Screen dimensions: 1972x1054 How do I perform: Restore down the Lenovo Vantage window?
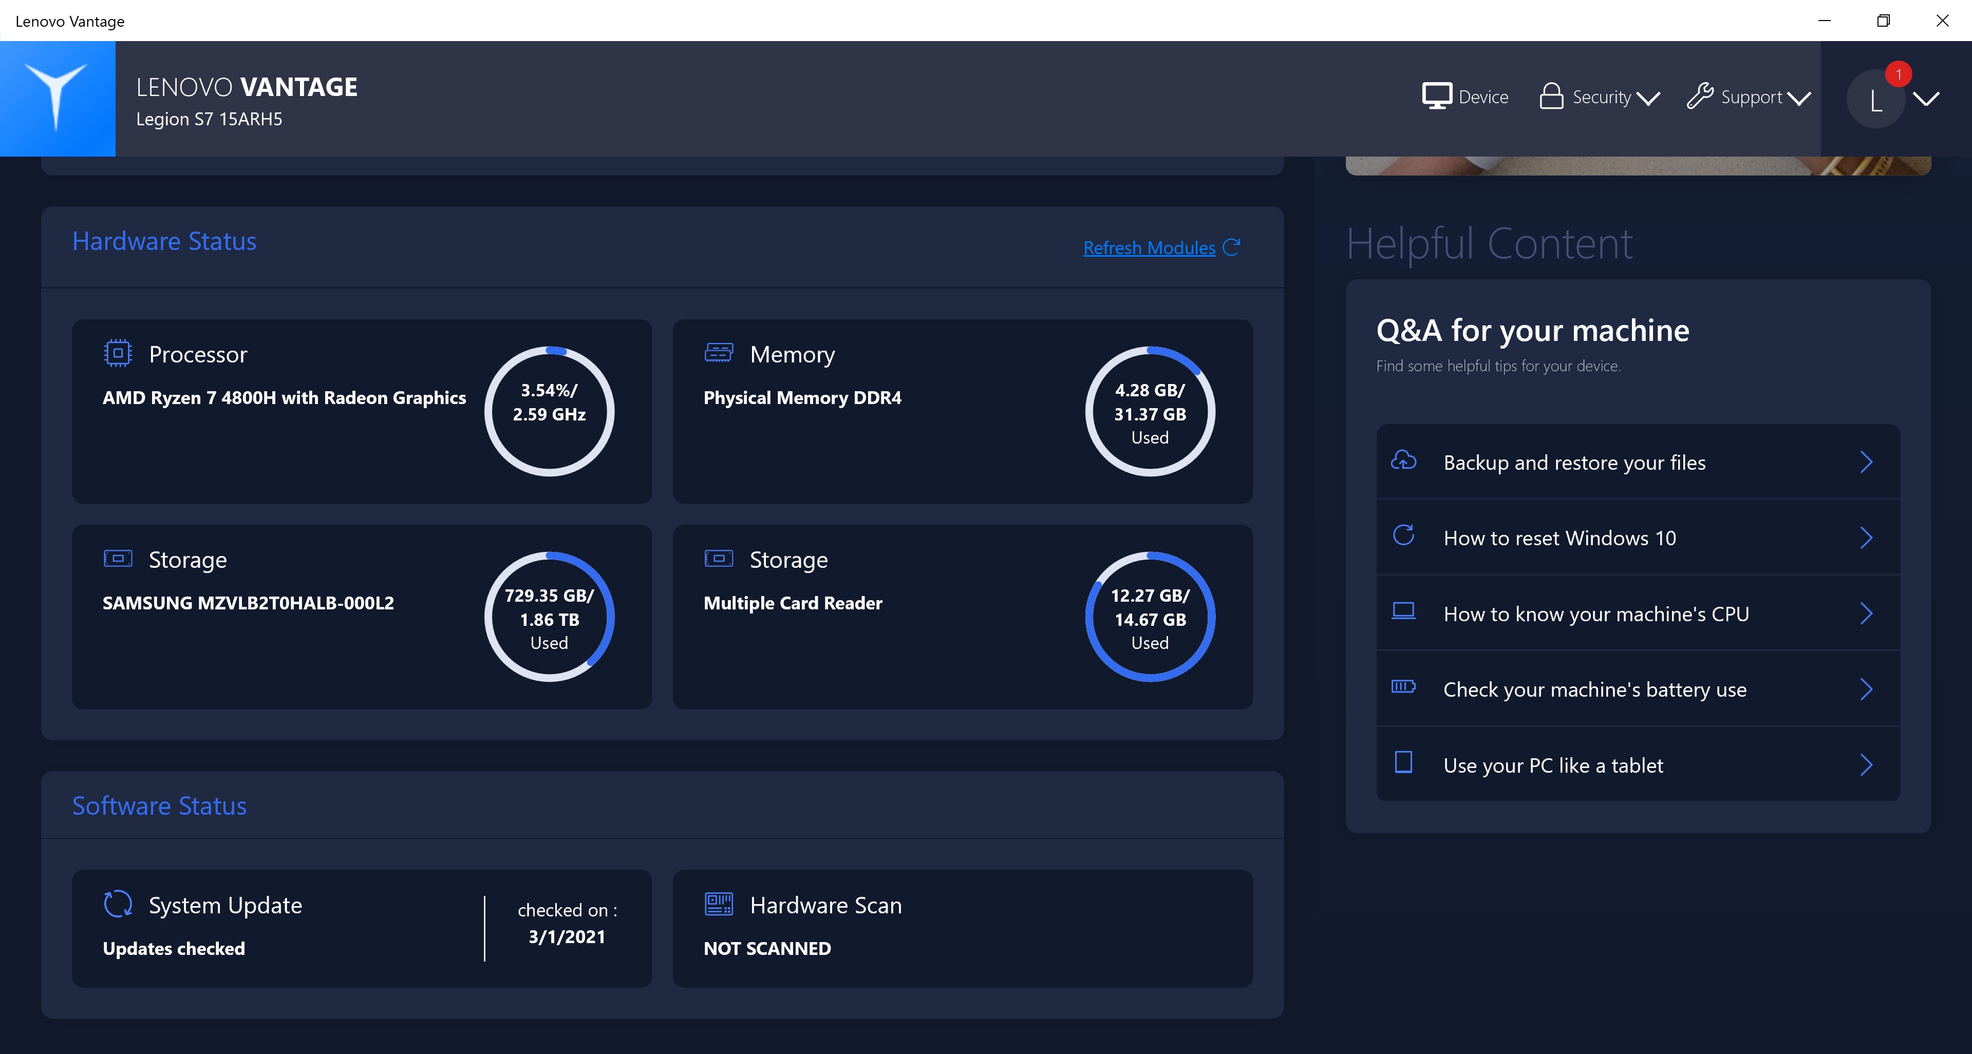click(1883, 21)
